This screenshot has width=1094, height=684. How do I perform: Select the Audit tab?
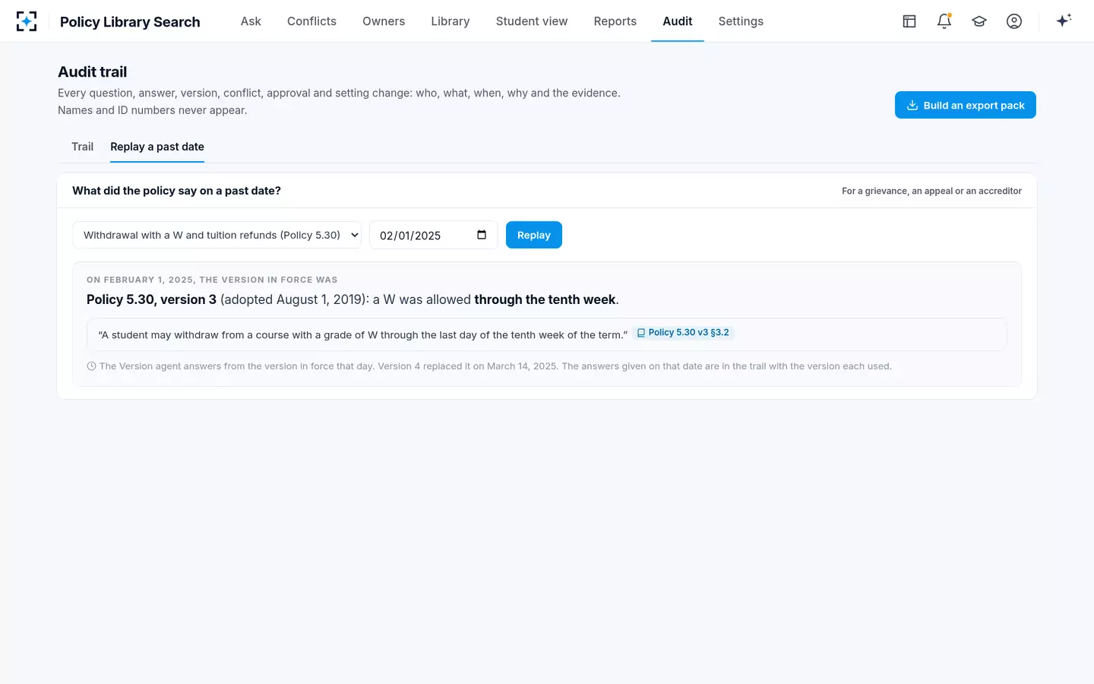point(678,21)
